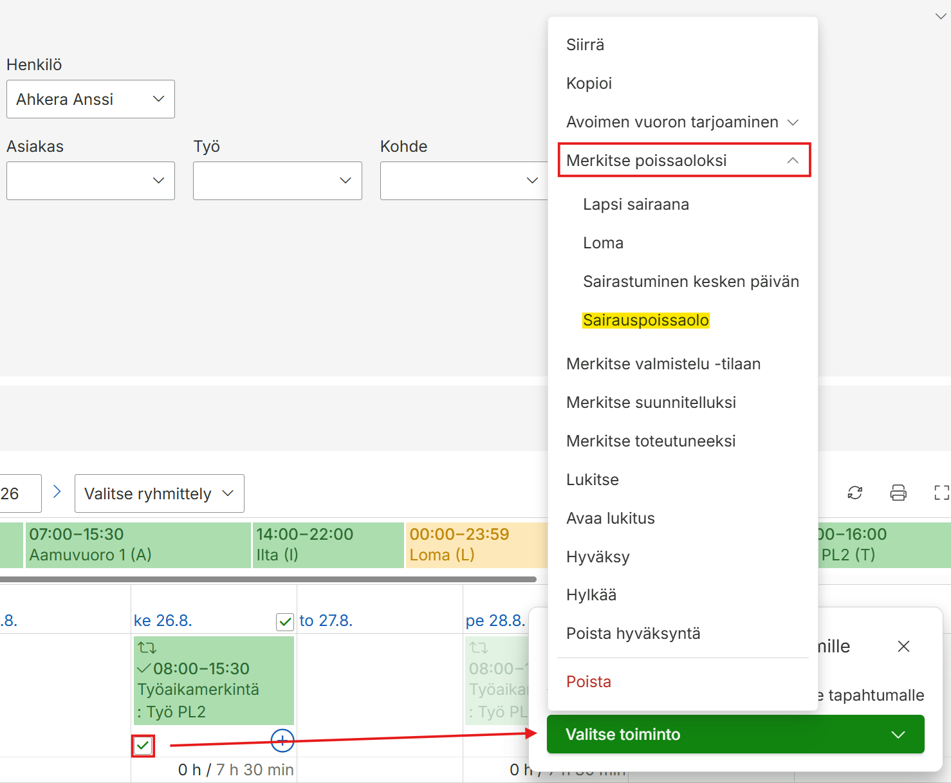Click the red Poista menu entry
951x783 pixels.
click(x=589, y=681)
